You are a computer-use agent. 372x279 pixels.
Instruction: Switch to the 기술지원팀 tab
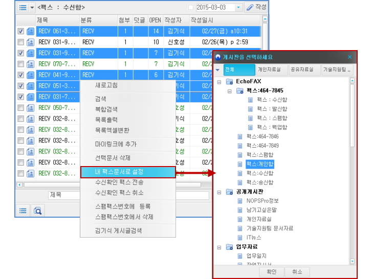click(337, 69)
